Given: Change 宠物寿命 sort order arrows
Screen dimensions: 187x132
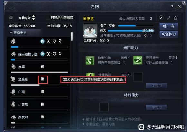Looking at the screenshot, I should pos(34,18).
